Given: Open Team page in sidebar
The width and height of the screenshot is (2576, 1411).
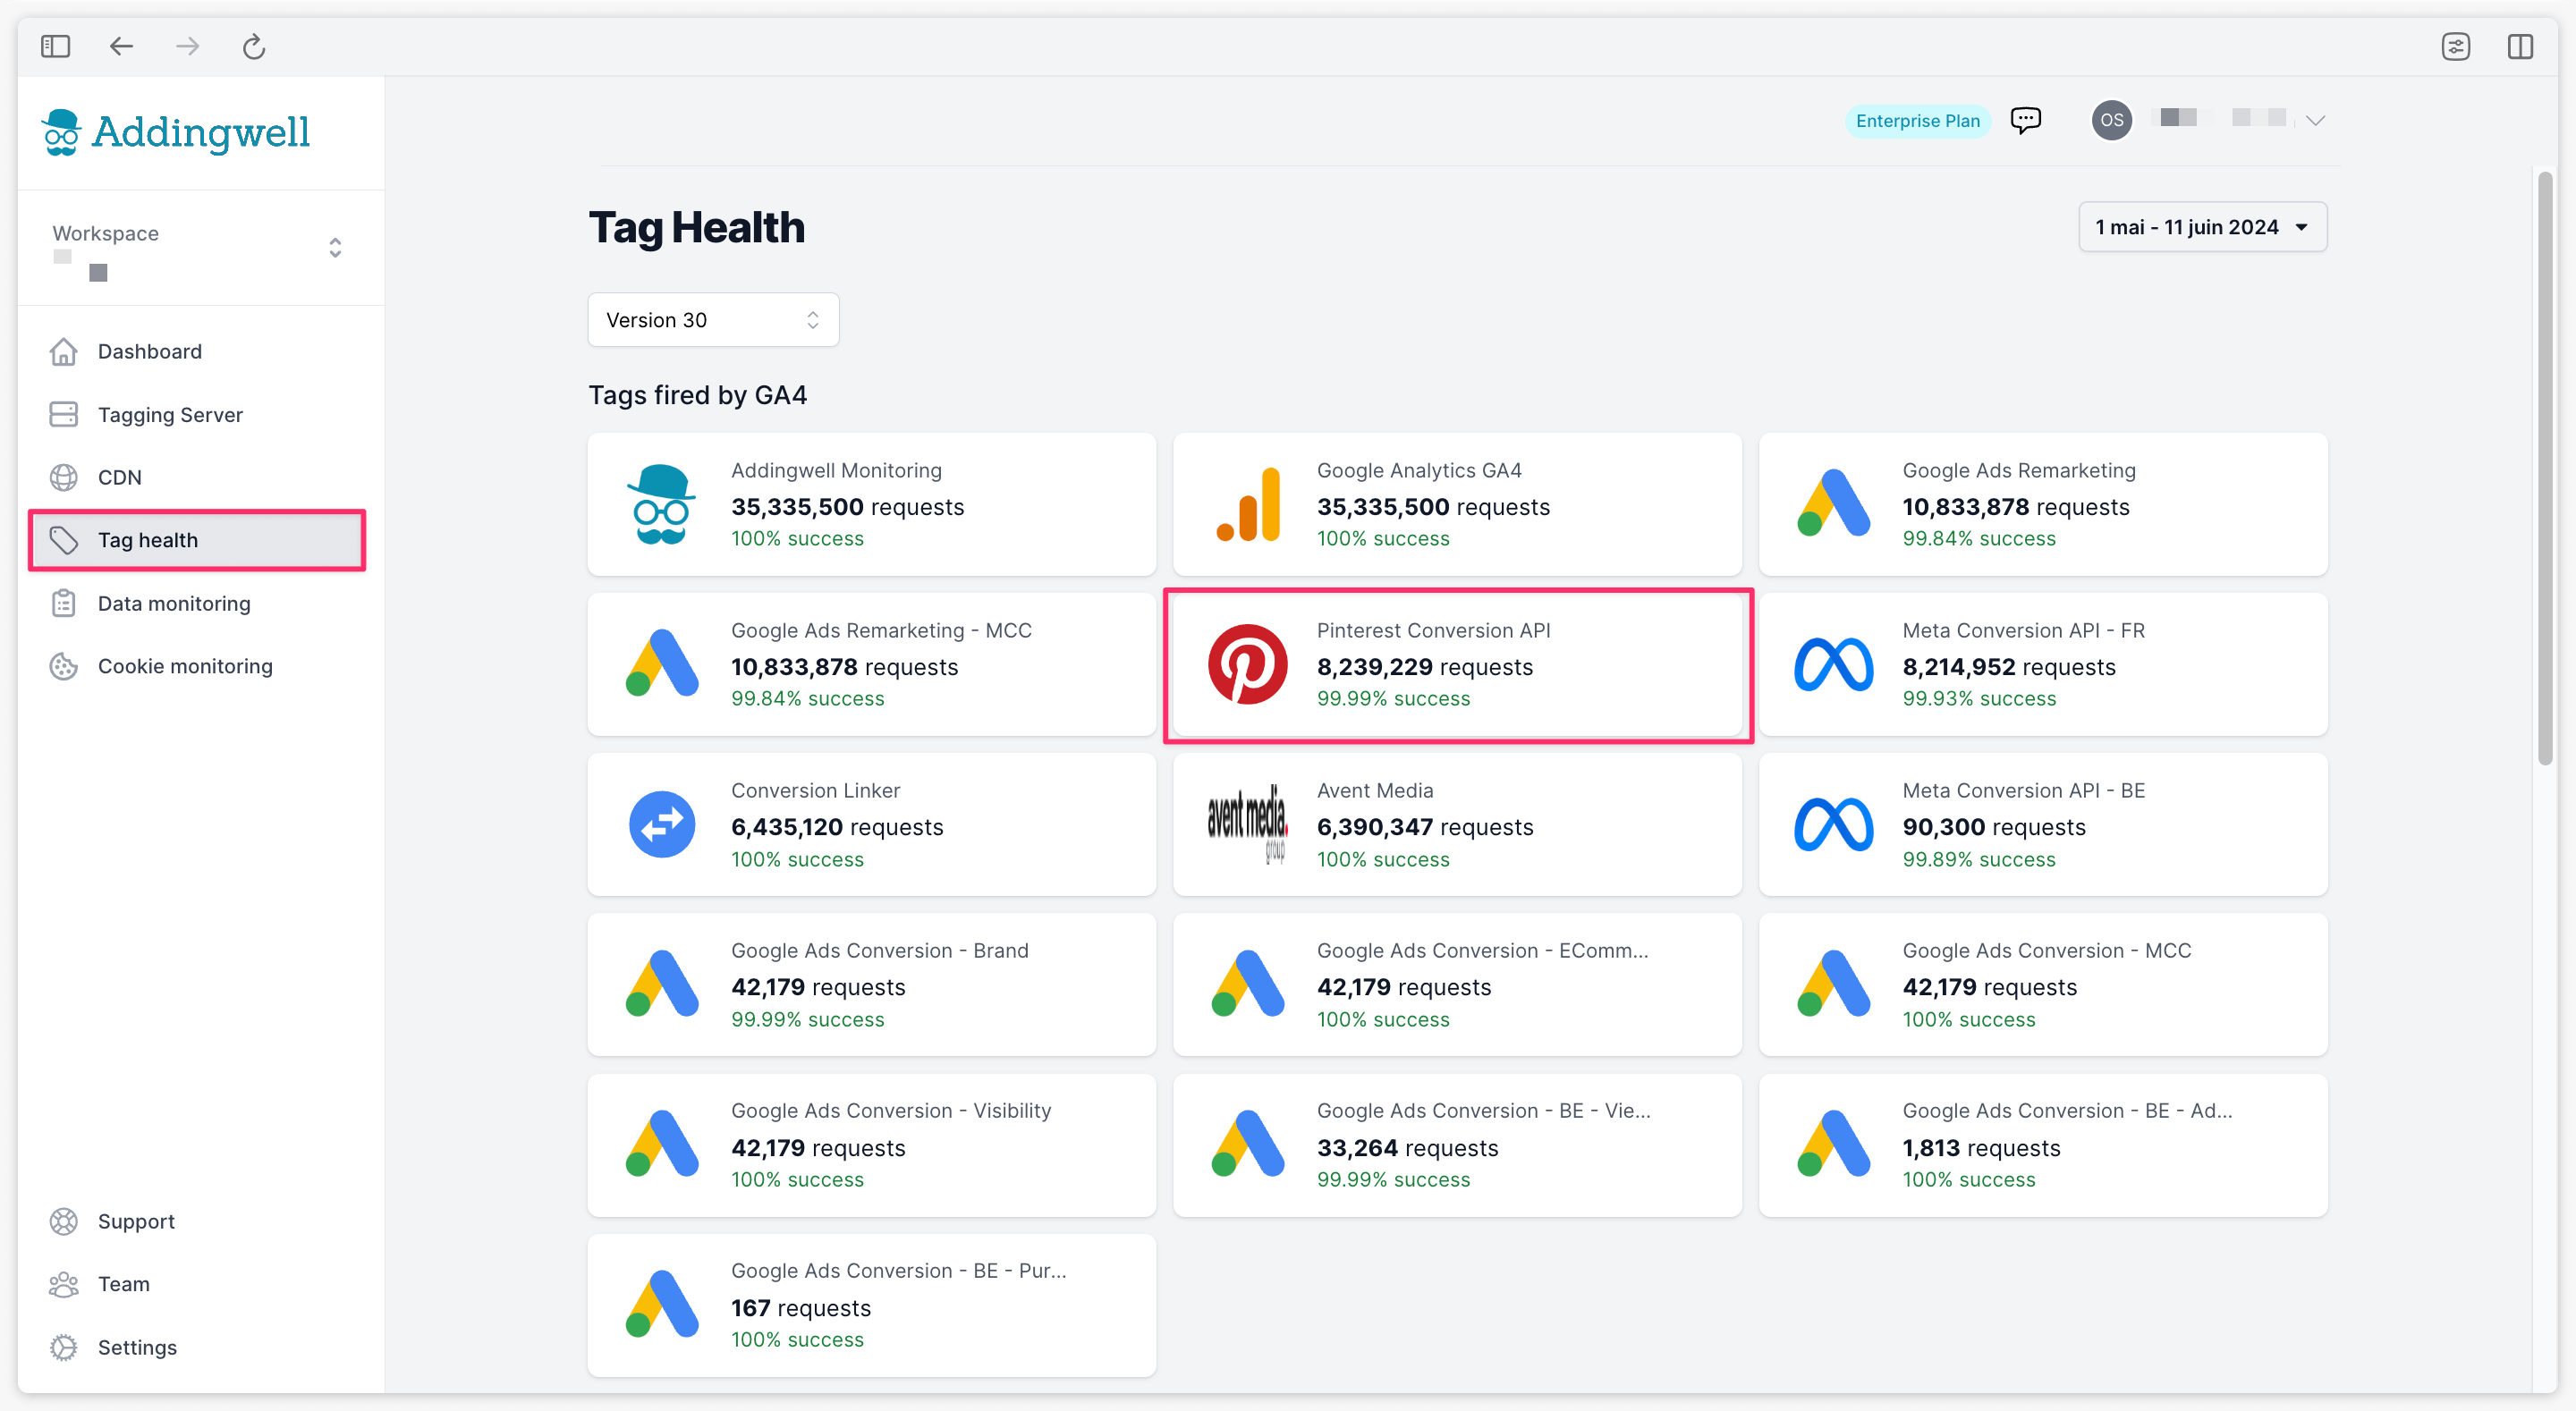Looking at the screenshot, I should 124,1284.
